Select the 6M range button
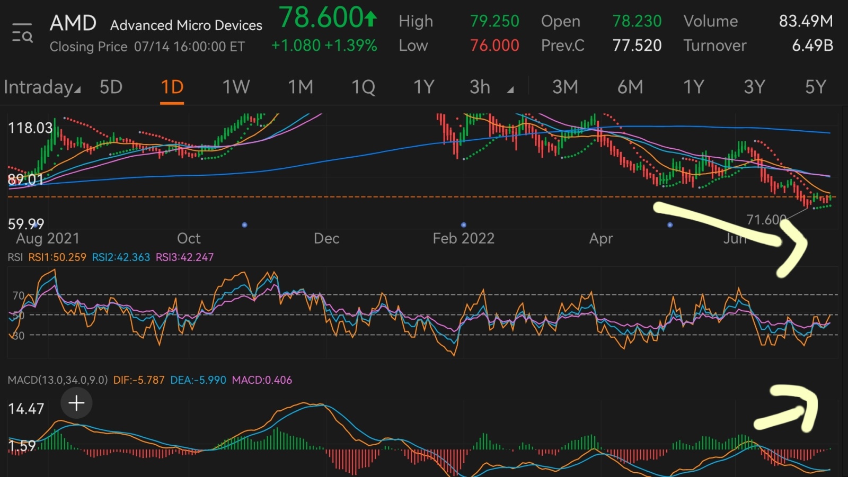This screenshot has height=477, width=848. [x=630, y=87]
